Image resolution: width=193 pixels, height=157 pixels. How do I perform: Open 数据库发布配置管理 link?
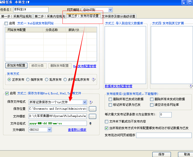pyautogui.click(x=118, y=86)
